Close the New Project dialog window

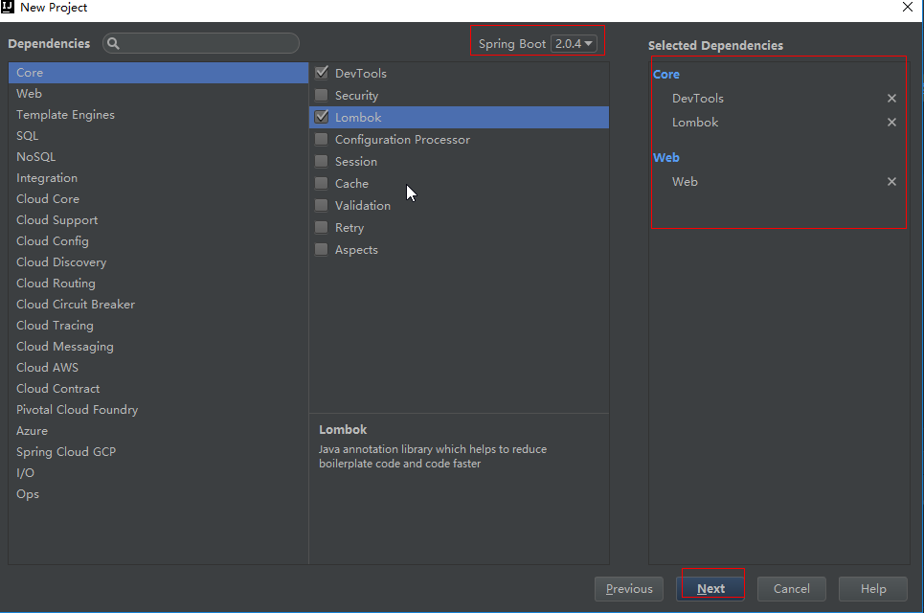908,7
